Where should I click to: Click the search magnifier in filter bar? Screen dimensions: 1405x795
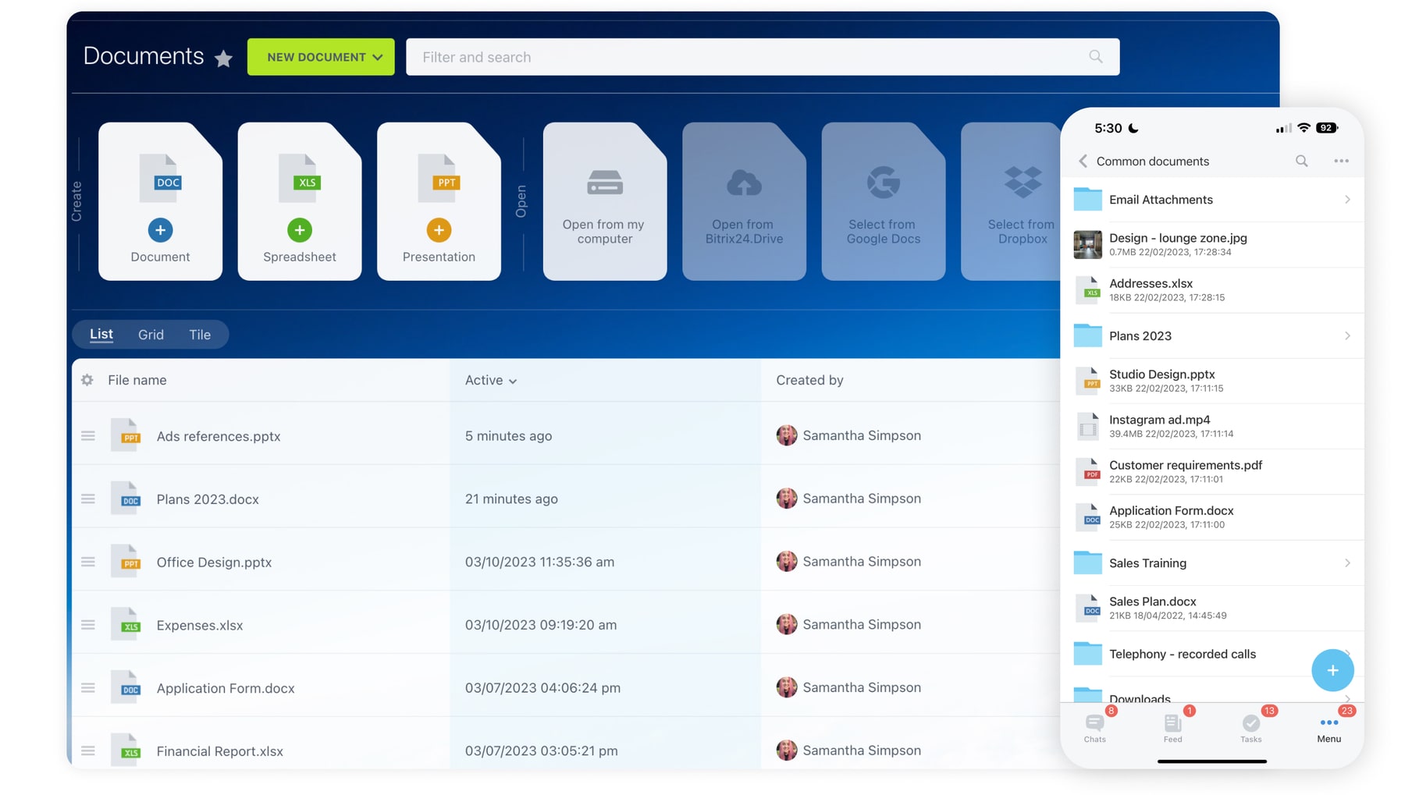click(1095, 57)
